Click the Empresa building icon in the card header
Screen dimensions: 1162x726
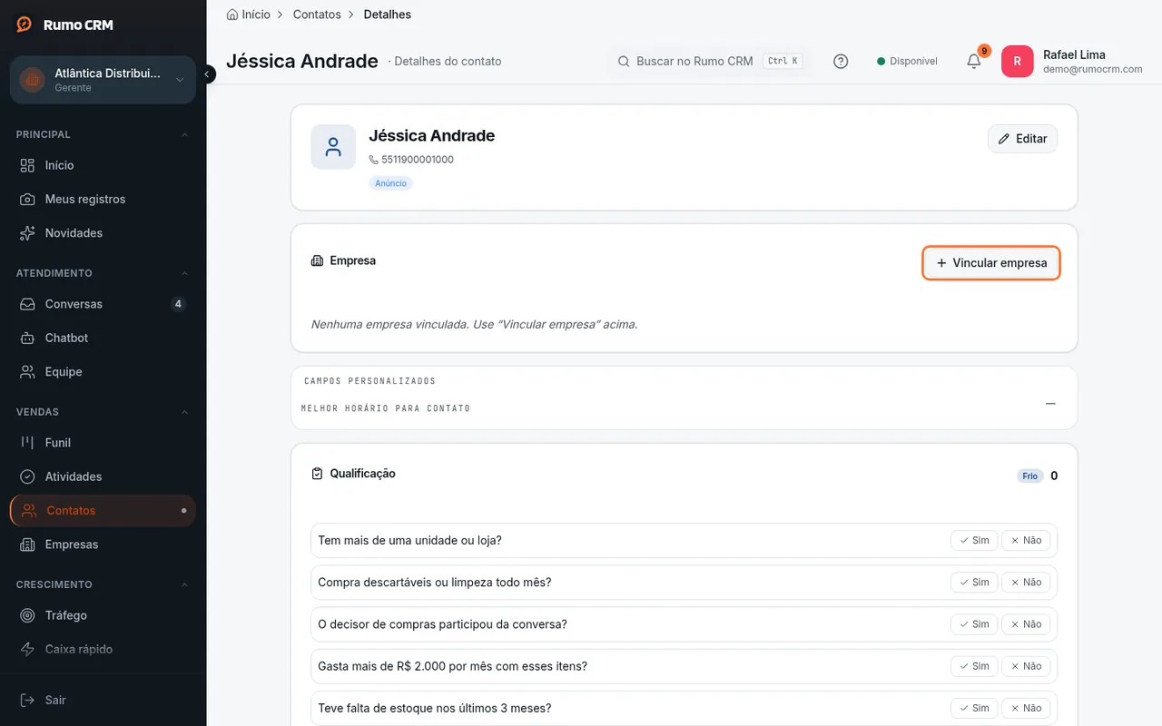coord(317,260)
